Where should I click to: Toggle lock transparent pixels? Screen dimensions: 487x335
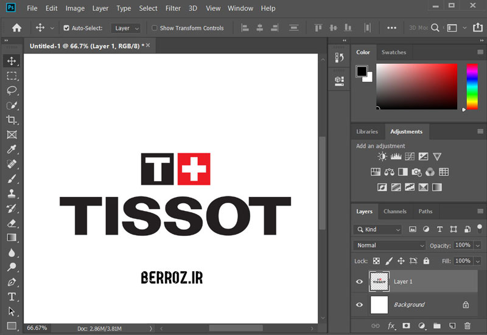click(x=376, y=261)
